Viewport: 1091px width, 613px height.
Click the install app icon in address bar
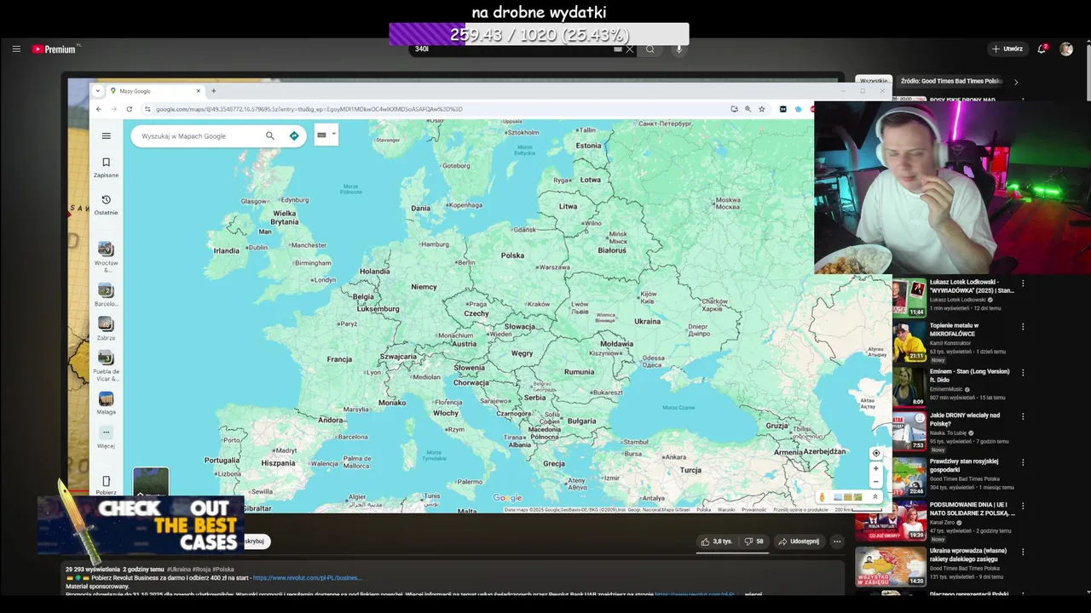734,109
